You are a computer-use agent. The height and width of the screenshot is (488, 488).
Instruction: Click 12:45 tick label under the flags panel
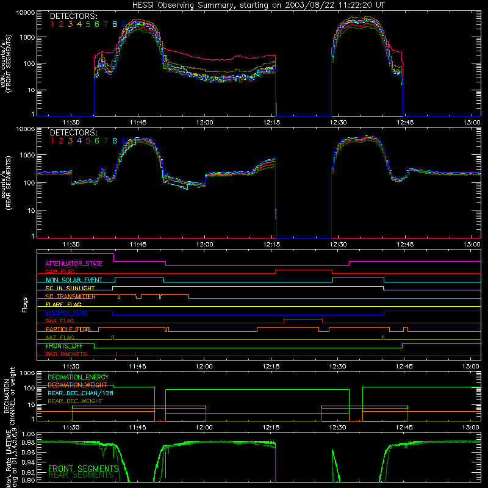click(x=404, y=367)
